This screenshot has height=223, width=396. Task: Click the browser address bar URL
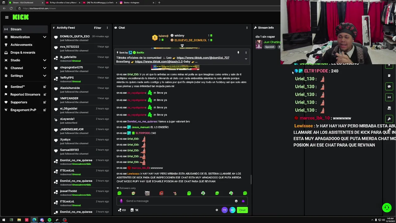[x=39, y=8]
